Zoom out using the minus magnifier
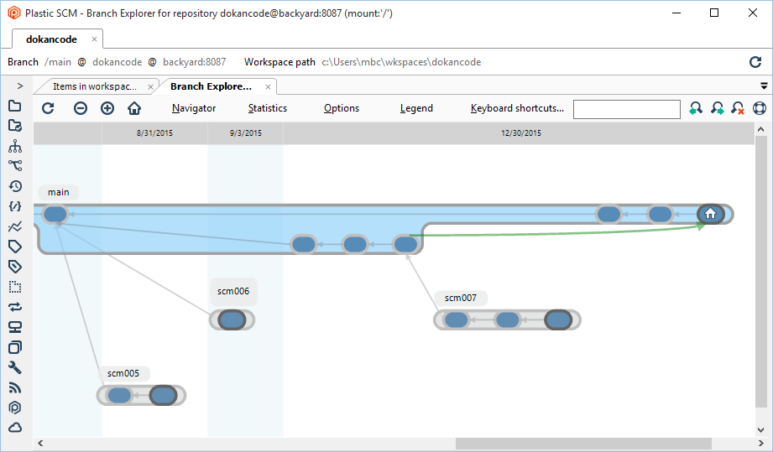The width and height of the screenshot is (773, 452). (81, 108)
